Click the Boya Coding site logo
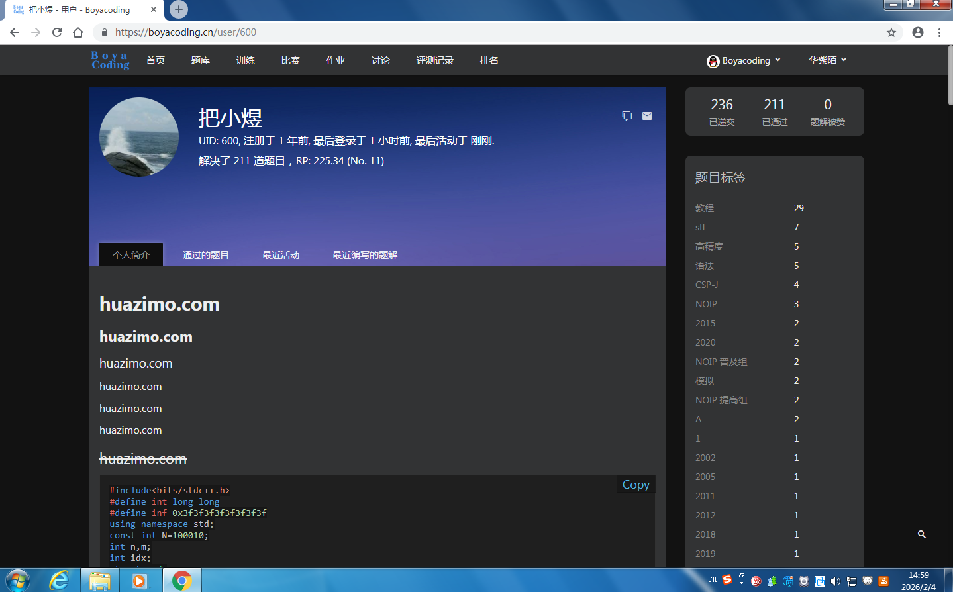Screen dimensions: 953x592 coord(110,60)
